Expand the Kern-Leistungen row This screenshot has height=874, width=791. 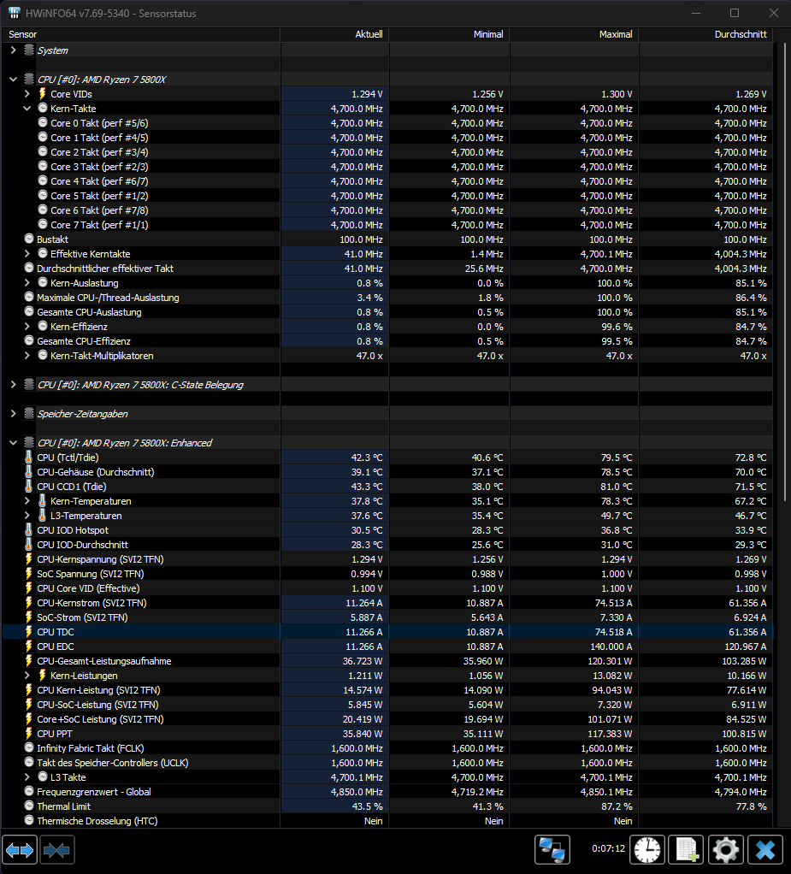[27, 675]
